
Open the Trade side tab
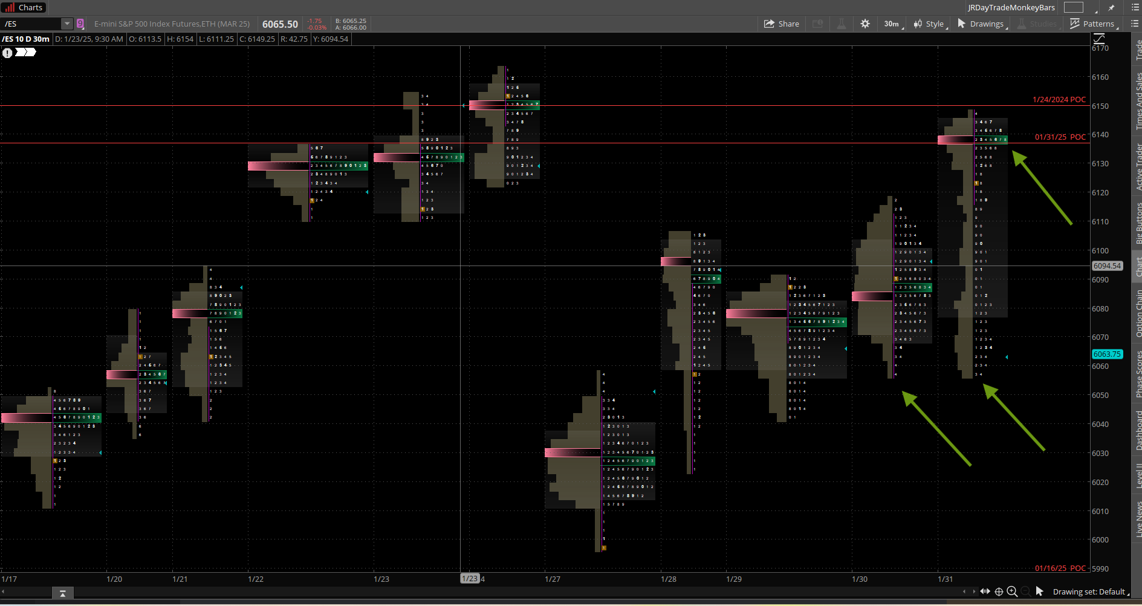1137,50
